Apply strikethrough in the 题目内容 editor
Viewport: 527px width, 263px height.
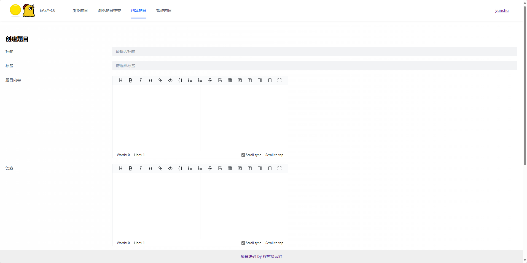(x=210, y=80)
